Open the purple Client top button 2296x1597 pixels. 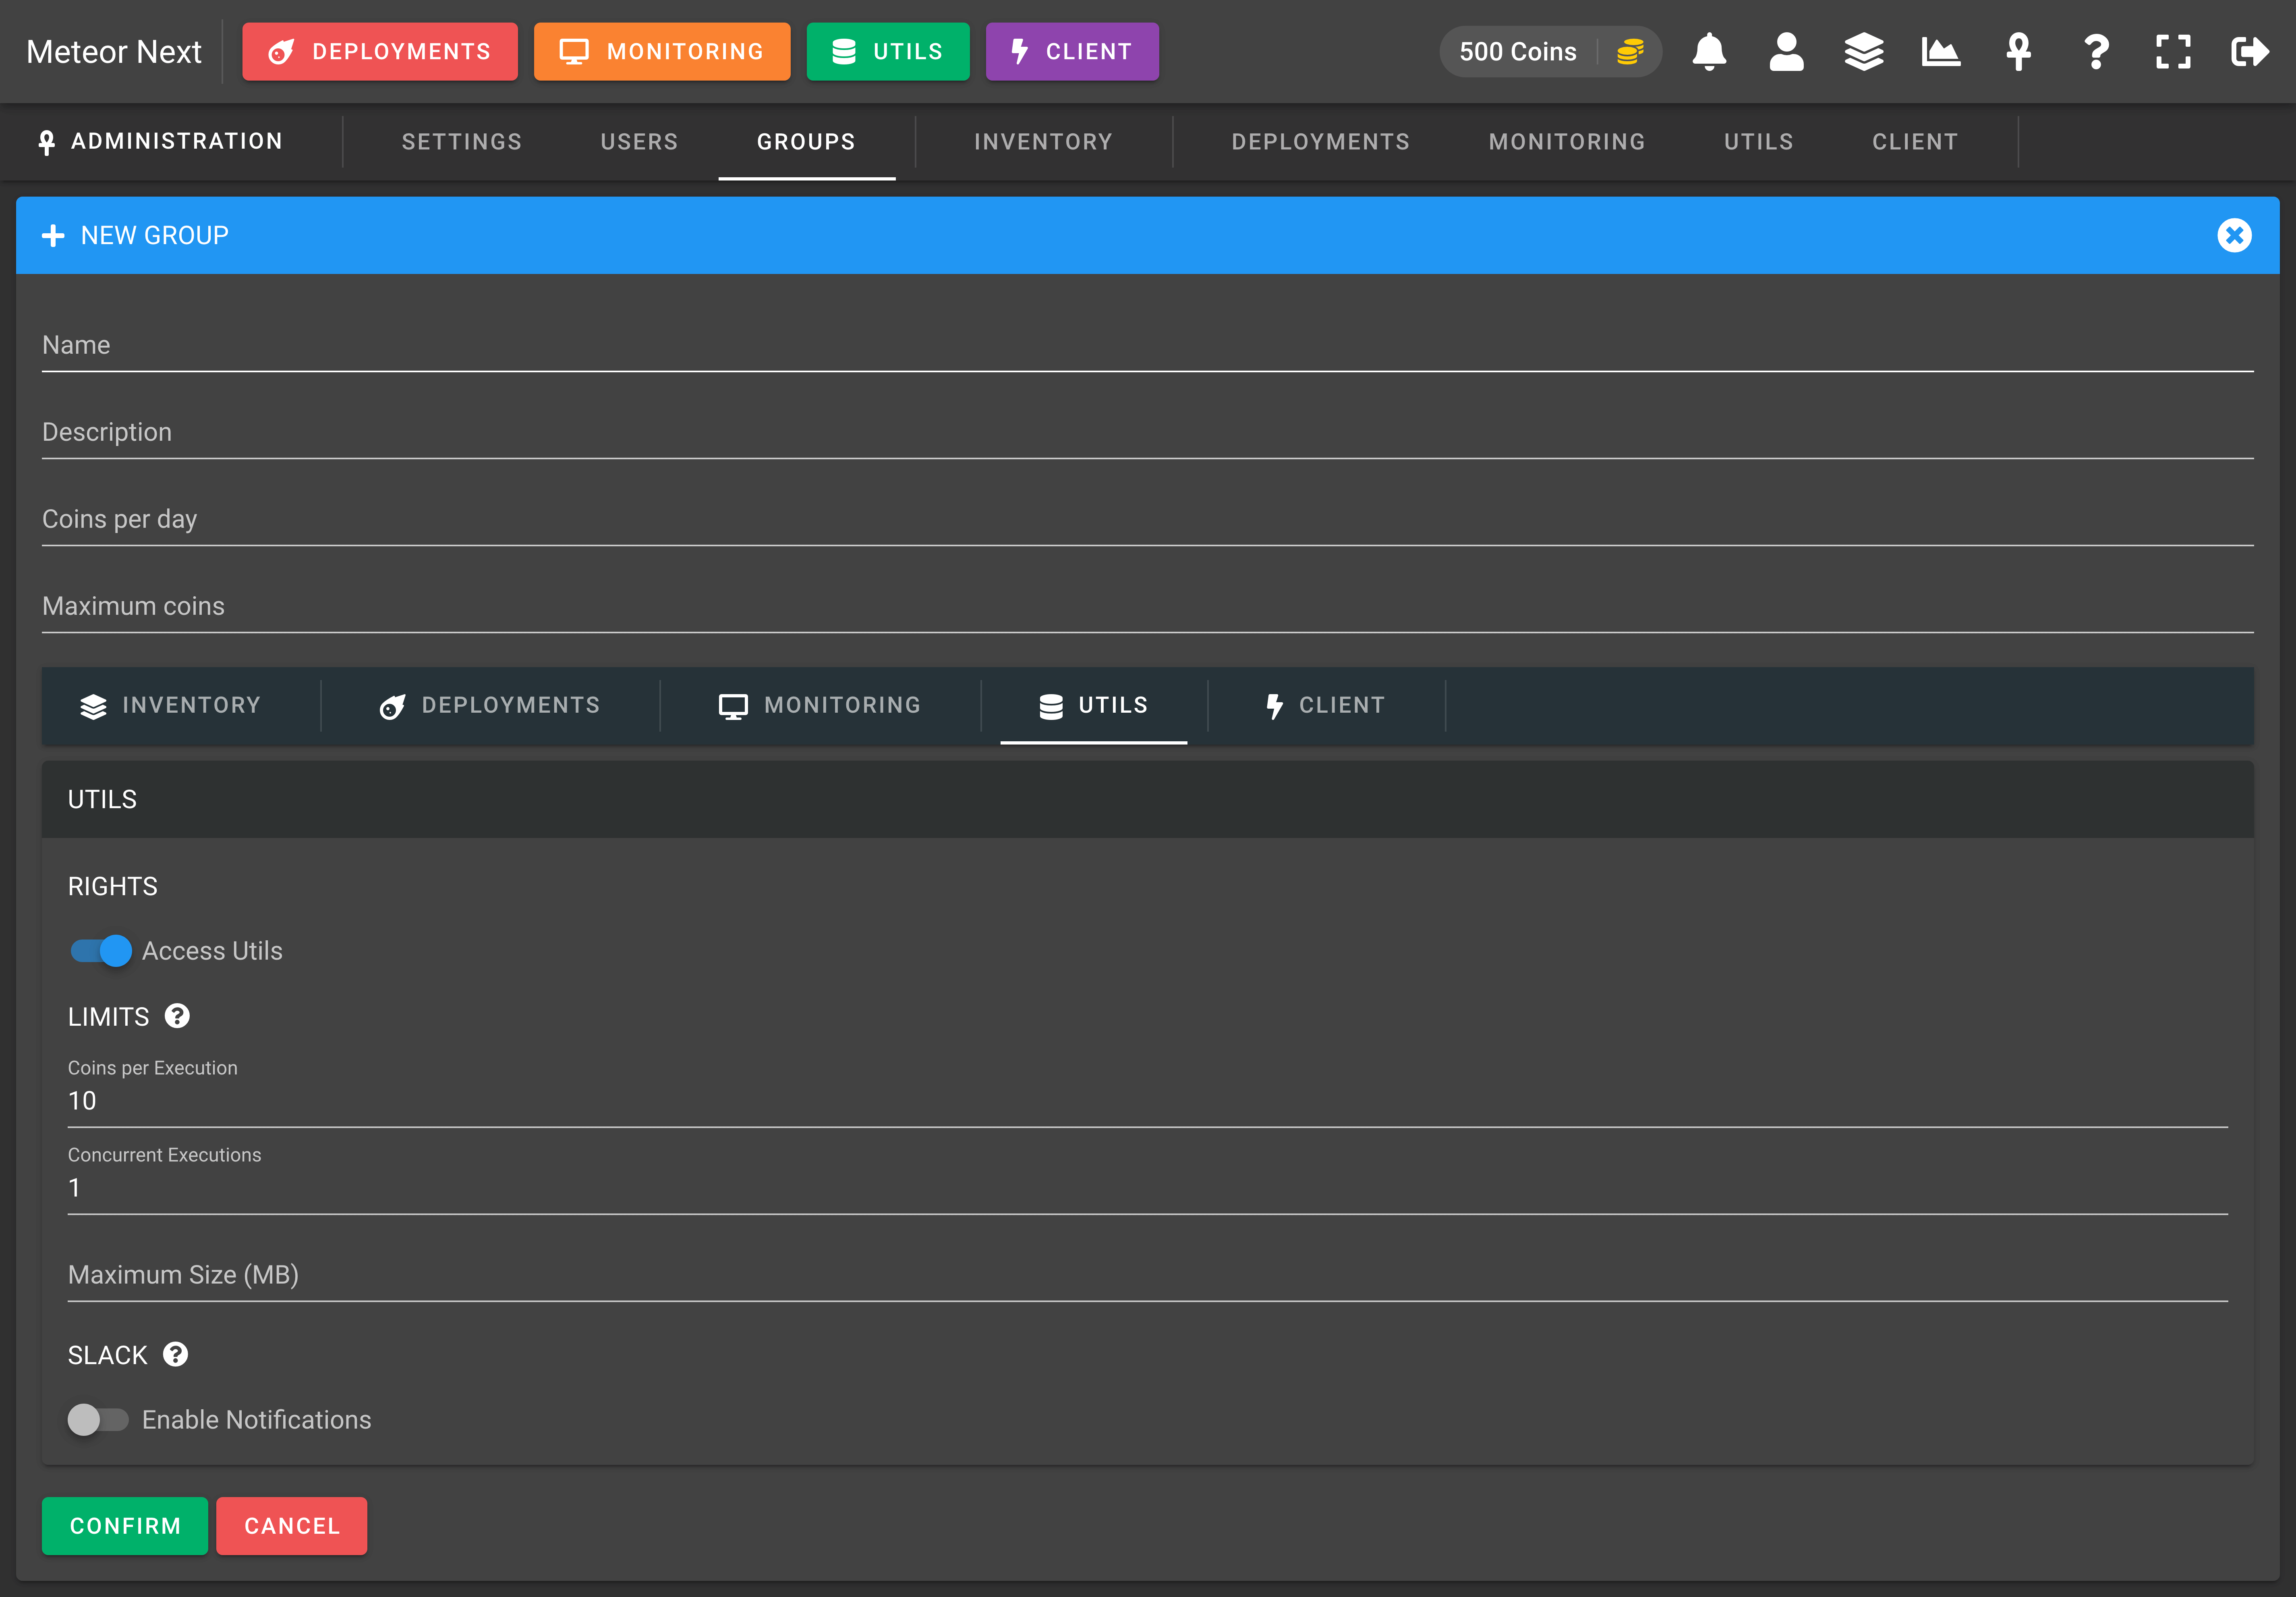(1072, 52)
